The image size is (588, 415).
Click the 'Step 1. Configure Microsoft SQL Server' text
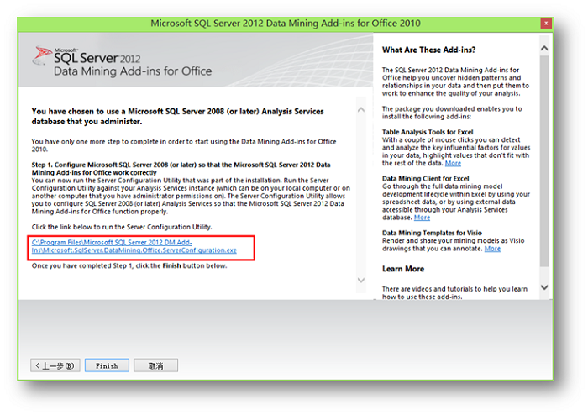[181, 169]
